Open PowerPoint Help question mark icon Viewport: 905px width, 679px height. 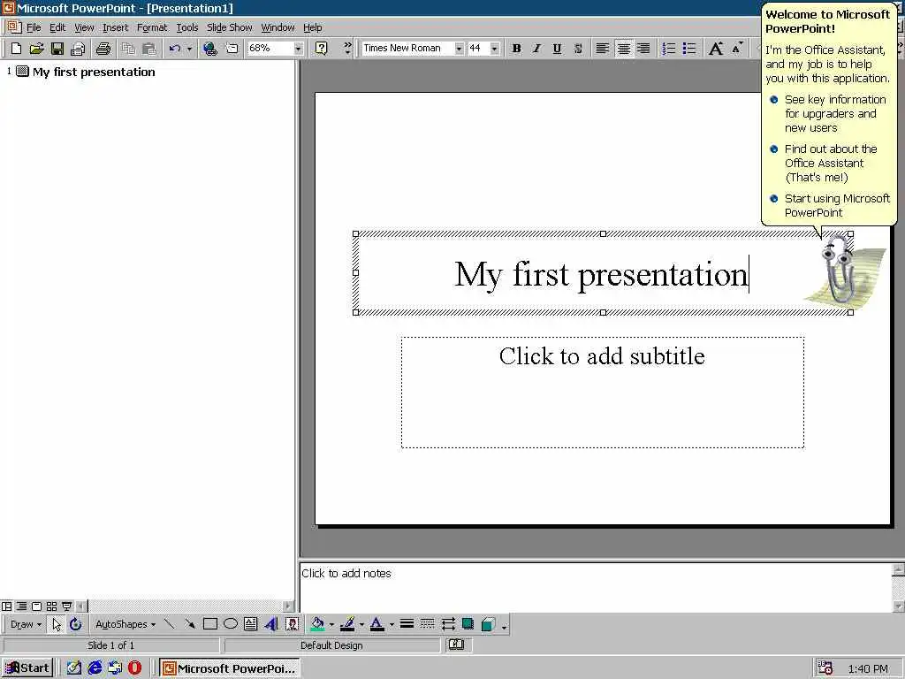coord(322,49)
